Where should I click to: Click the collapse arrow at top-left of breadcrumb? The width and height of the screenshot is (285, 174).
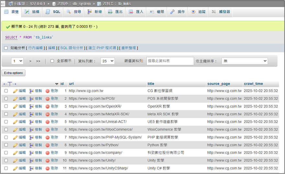pyautogui.click(x=3, y=4)
